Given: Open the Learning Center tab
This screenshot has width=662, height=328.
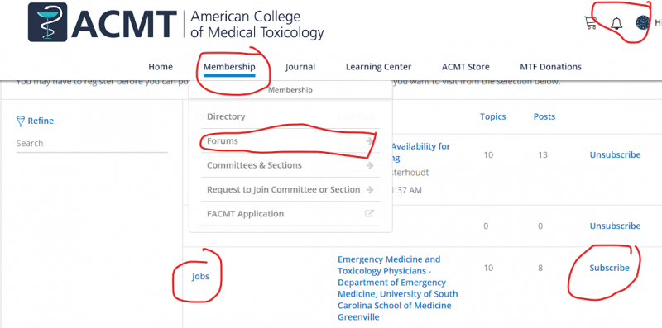Looking at the screenshot, I should pyautogui.click(x=378, y=67).
